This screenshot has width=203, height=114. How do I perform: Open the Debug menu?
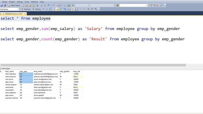point(20,2)
